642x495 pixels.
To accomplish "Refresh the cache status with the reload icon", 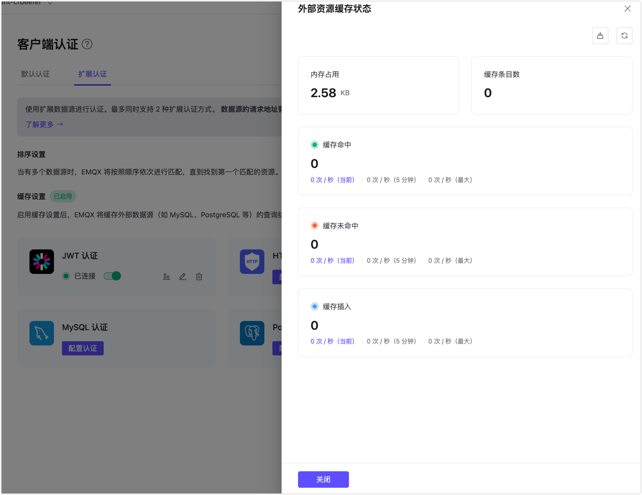I will [x=624, y=36].
